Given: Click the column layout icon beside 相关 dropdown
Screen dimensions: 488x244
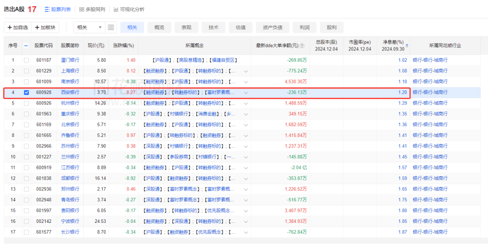Looking at the screenshot, I should pos(111,27).
